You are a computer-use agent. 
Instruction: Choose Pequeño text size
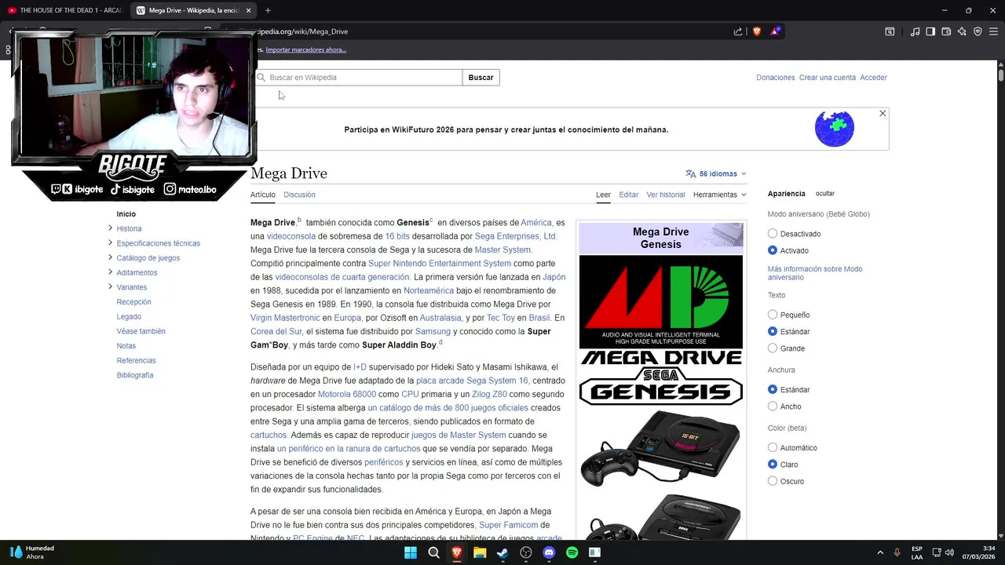[773, 315]
